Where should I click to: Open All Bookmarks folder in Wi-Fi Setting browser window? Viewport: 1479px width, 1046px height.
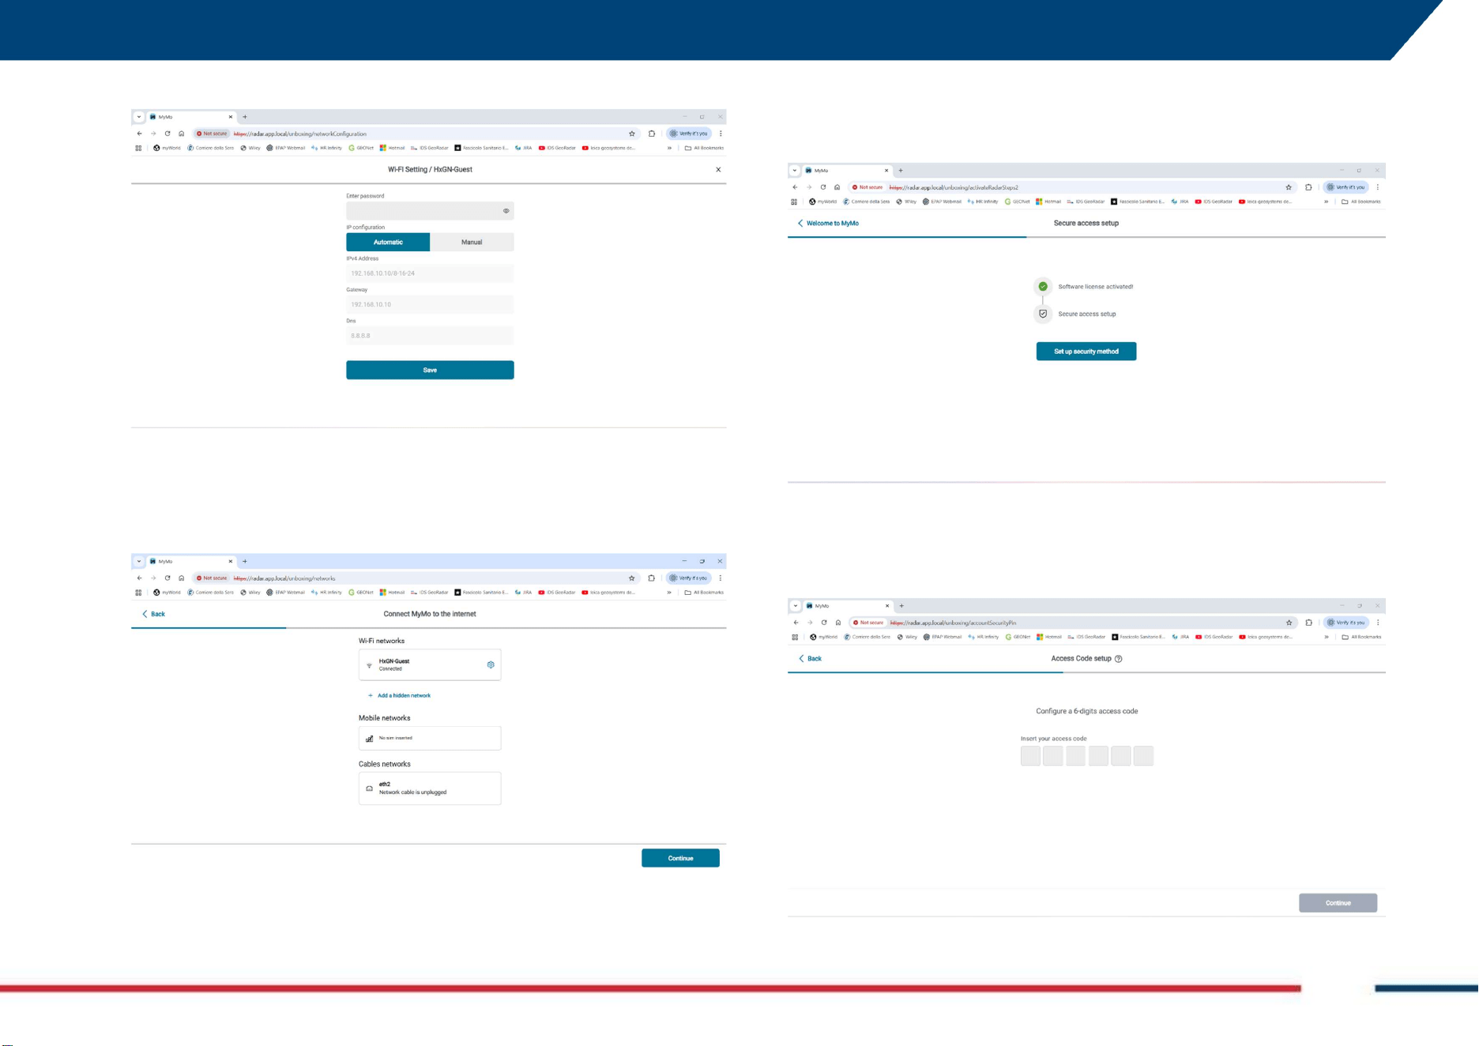point(704,148)
